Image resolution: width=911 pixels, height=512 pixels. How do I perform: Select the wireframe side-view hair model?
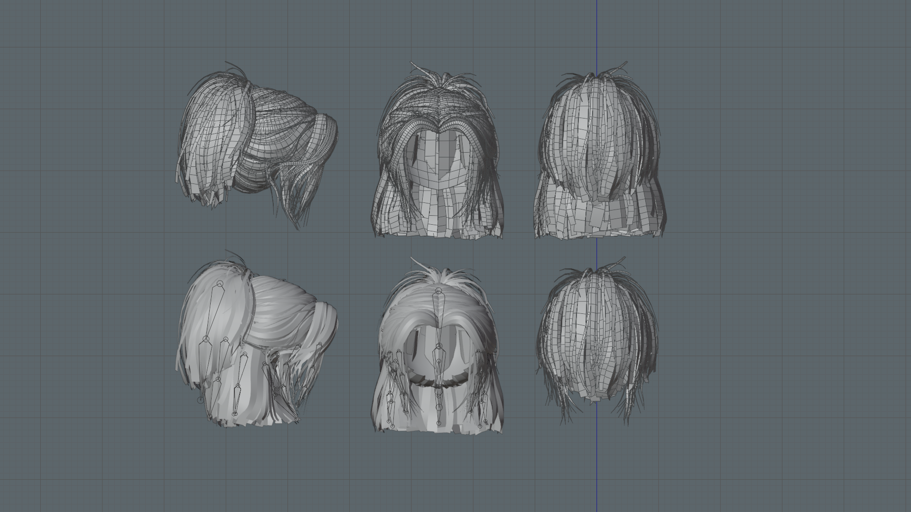point(258,146)
